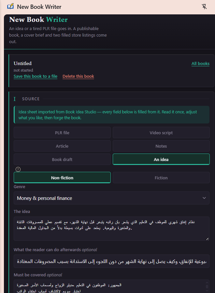Screen dimensions: 215x293
Task: Click the idea textarea resize handle
Action: pos(208,239)
